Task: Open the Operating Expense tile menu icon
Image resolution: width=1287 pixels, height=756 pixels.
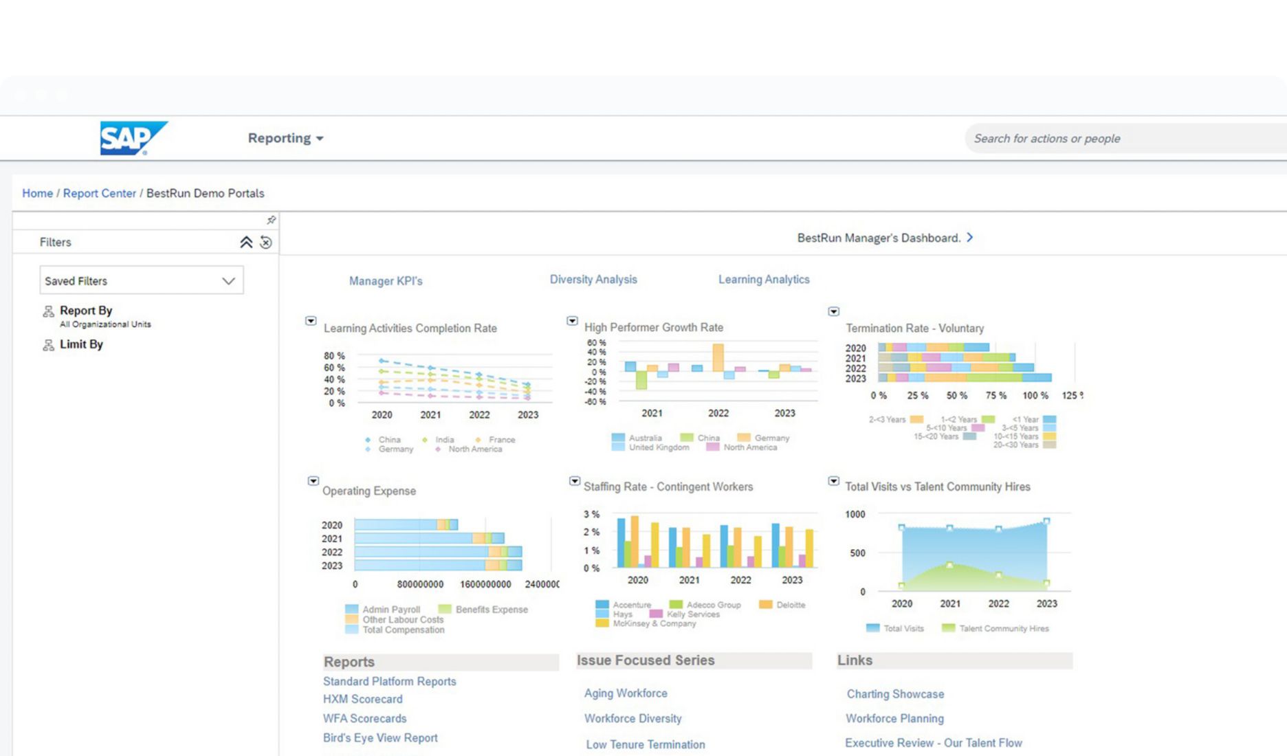Action: click(x=313, y=480)
